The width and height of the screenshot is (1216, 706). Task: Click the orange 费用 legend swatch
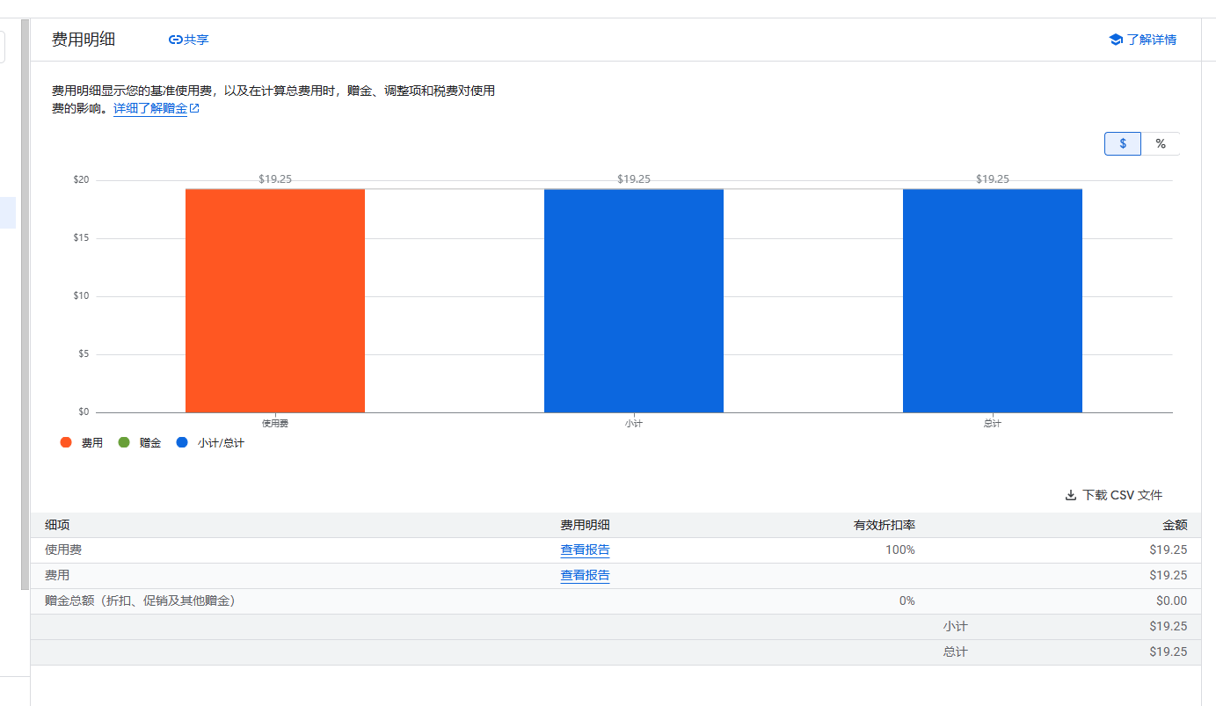[66, 442]
